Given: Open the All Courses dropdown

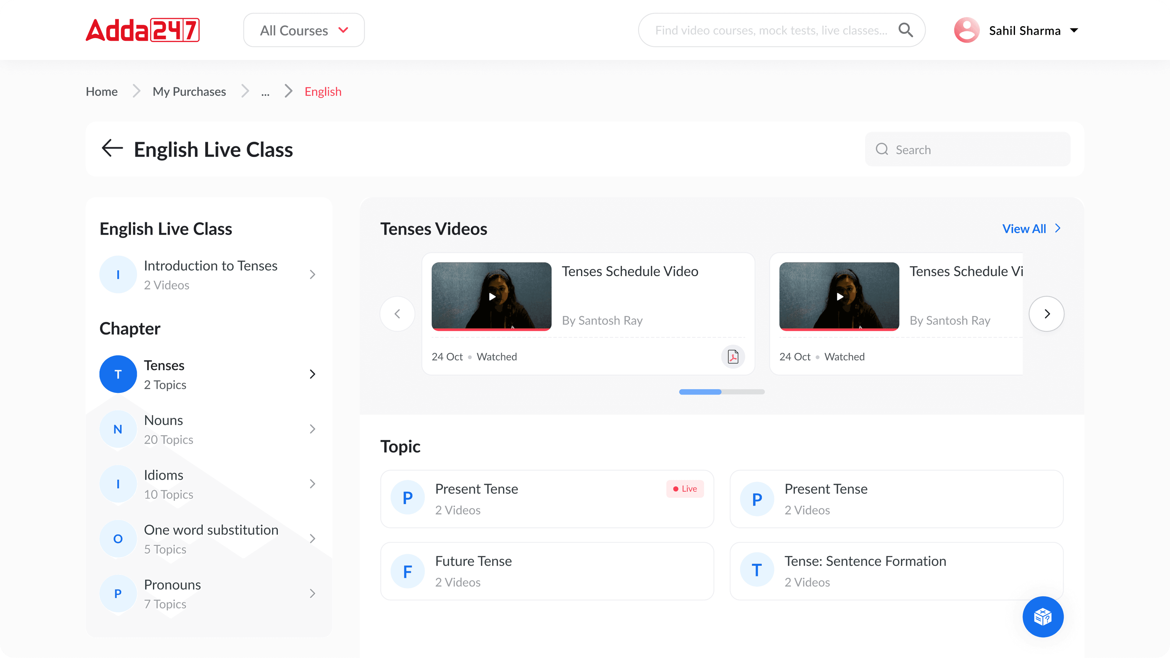Looking at the screenshot, I should pyautogui.click(x=304, y=30).
